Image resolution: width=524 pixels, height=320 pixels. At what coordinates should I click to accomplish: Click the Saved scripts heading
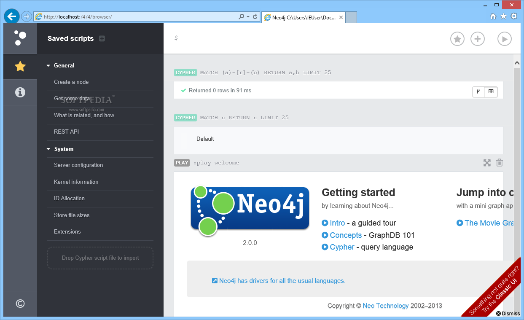[70, 38]
